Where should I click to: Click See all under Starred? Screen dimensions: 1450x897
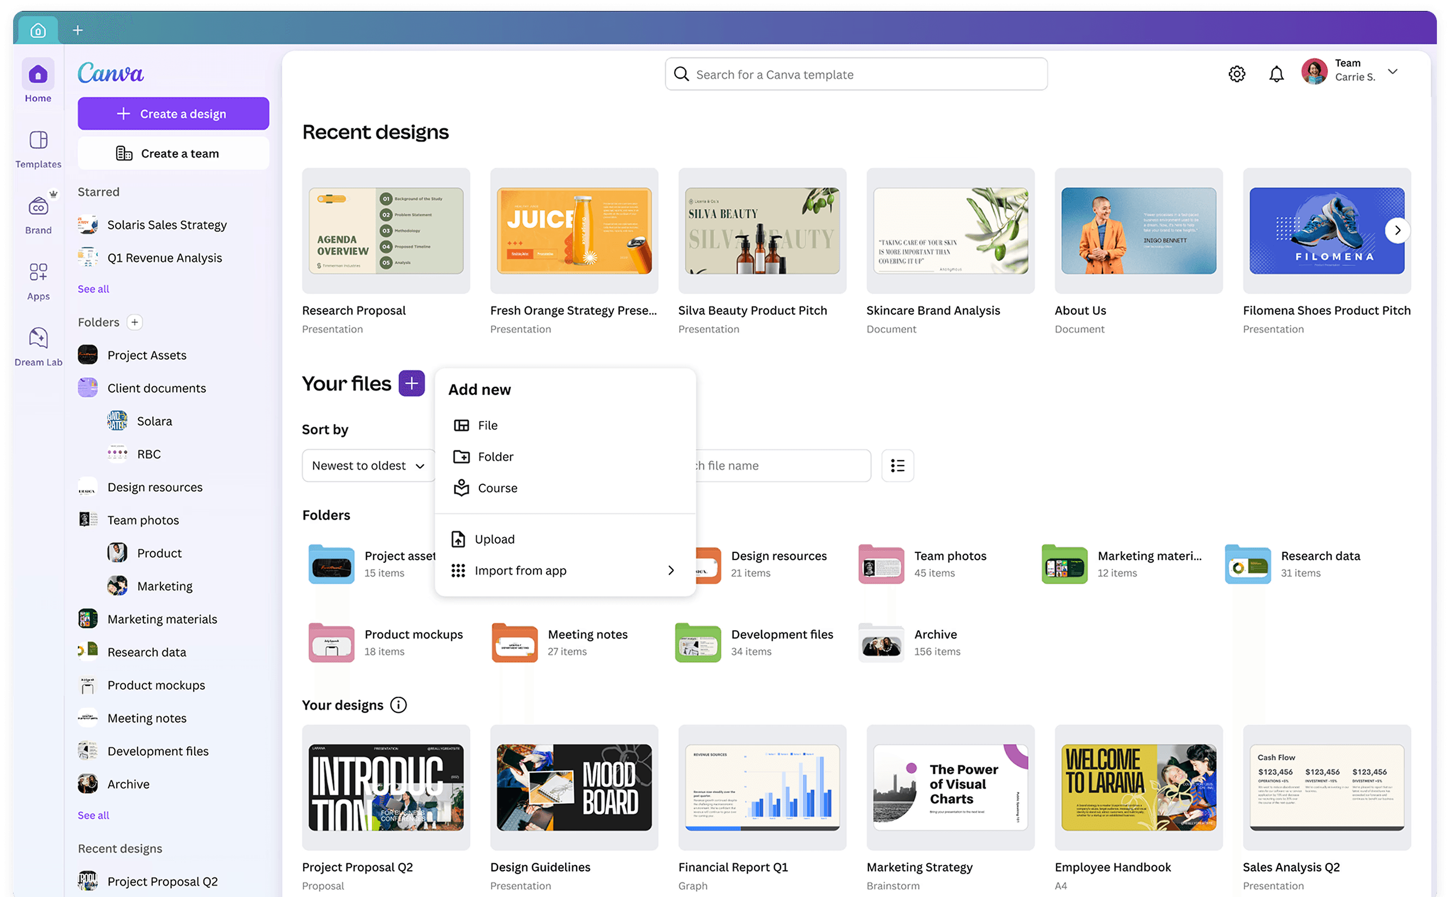[93, 289]
